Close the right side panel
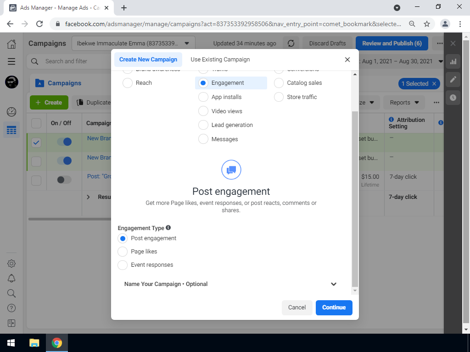This screenshot has width=470, height=352. coord(453,44)
